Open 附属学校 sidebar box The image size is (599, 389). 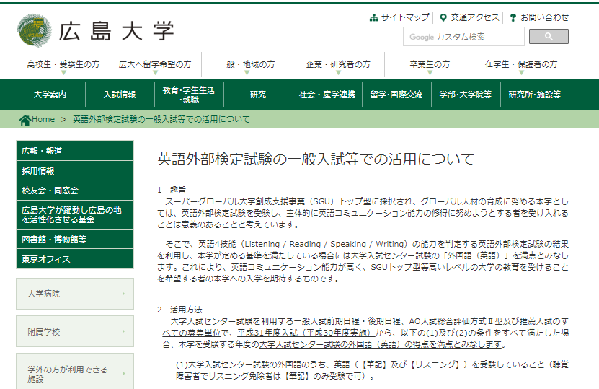(x=75, y=332)
